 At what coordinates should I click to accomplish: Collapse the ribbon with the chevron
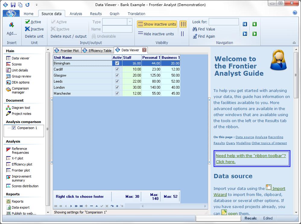(x=294, y=43)
